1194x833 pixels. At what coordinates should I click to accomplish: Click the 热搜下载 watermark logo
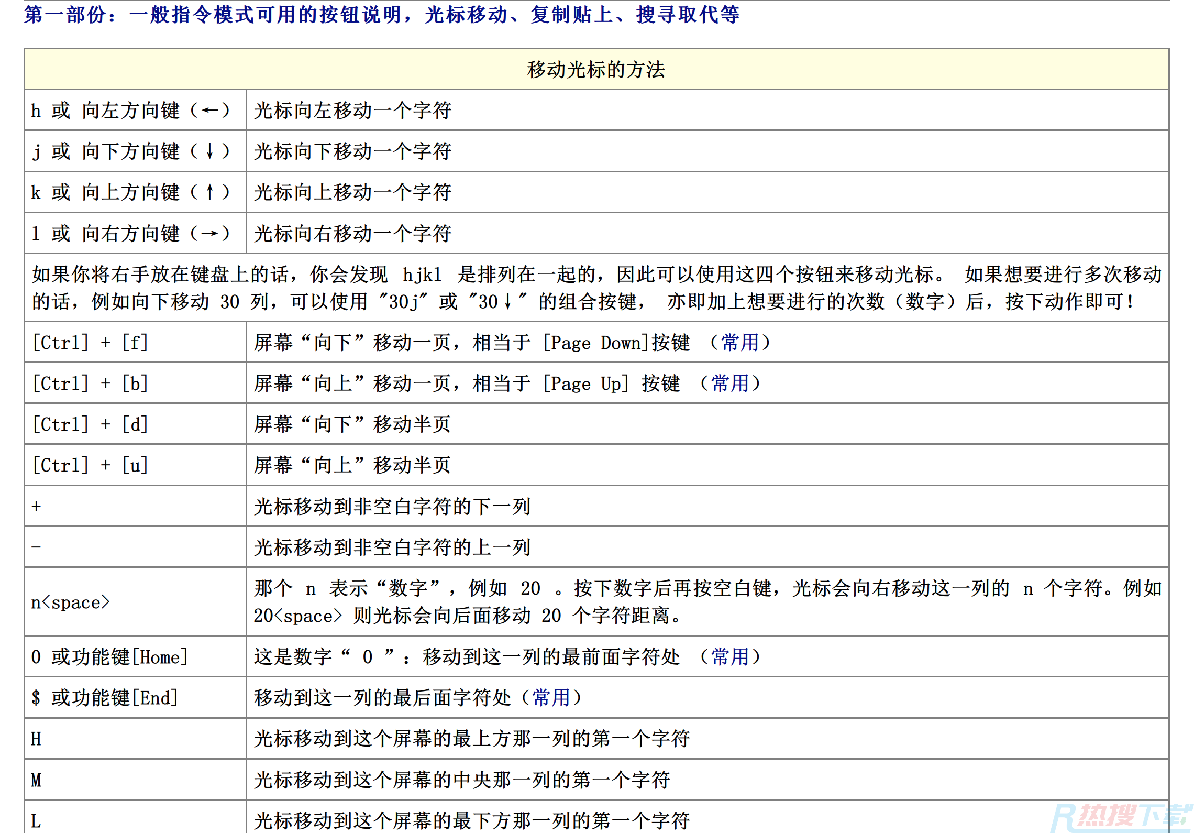1121,816
